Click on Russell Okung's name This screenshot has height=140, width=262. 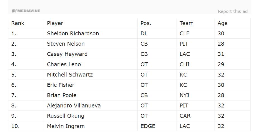(x=65, y=116)
